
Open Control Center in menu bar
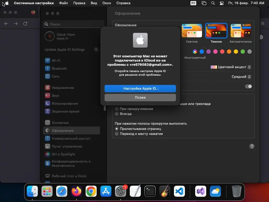tap(222, 3)
